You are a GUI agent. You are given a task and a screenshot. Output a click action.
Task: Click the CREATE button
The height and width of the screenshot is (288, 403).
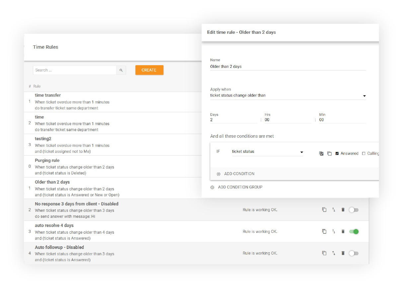[x=149, y=70]
